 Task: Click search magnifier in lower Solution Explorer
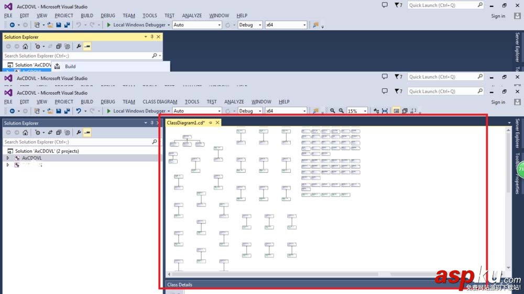(x=155, y=142)
